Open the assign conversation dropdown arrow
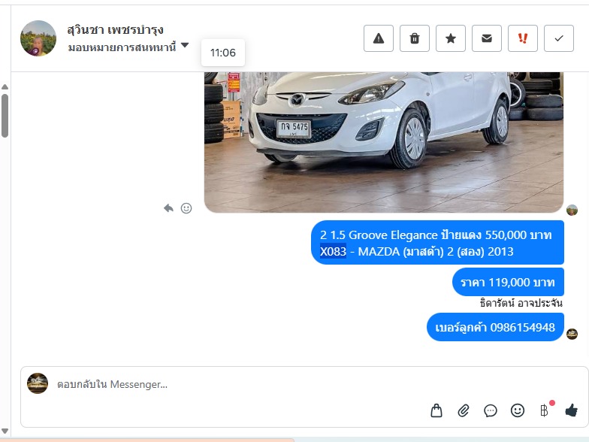The image size is (589, 442). point(185,45)
